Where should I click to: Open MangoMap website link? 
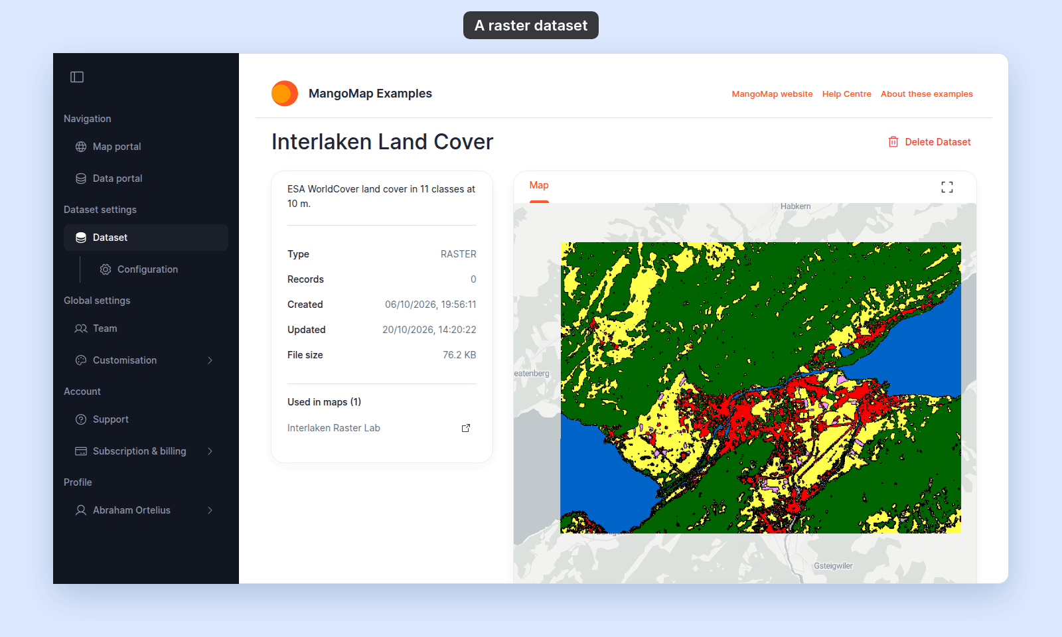coord(772,94)
